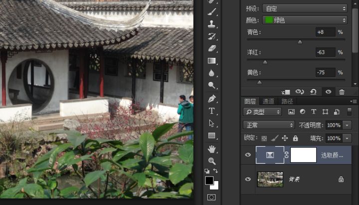Screen dimensions: 359x205
Task: Toggle the layer filter switch
Action: (349, 112)
